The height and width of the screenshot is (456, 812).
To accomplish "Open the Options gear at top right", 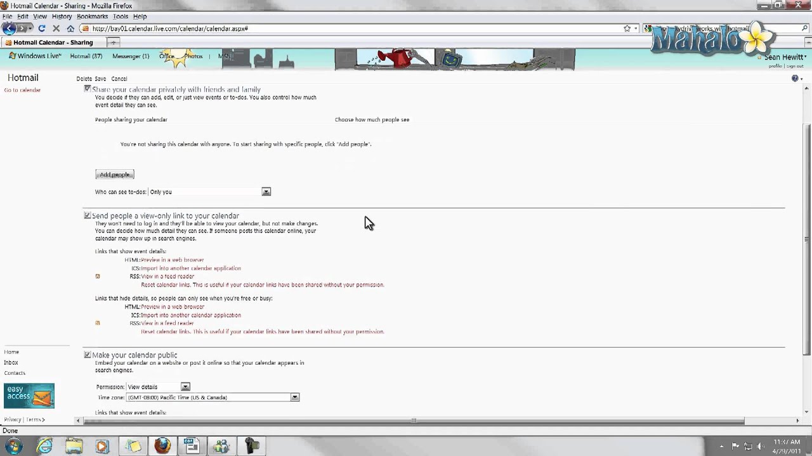I will tap(795, 78).
